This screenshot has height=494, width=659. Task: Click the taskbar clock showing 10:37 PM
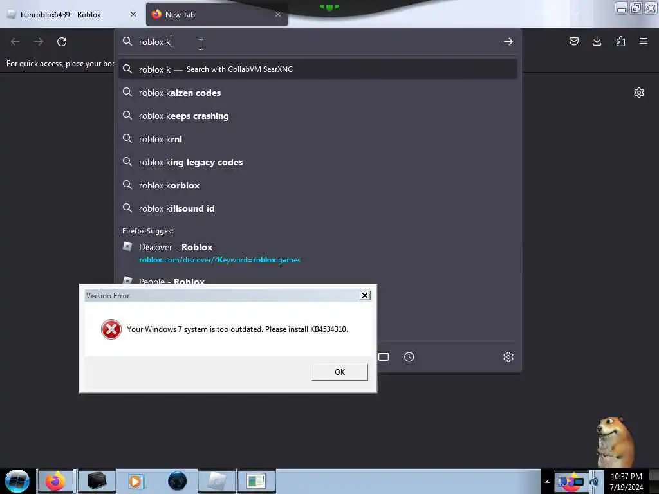coord(626,482)
